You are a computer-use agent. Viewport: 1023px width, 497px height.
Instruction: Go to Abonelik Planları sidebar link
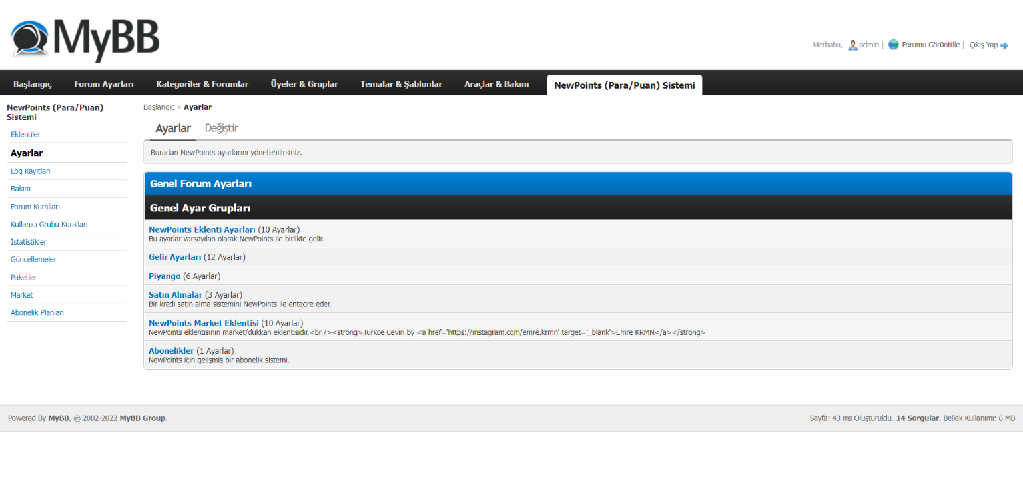37,312
